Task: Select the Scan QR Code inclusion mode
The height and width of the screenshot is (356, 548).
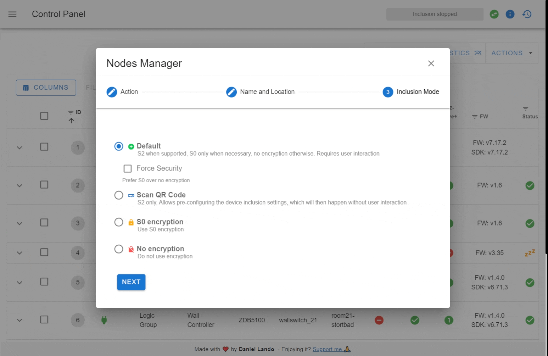Action: 119,195
